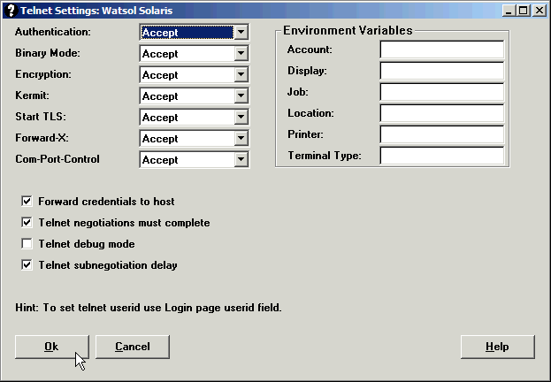Viewport: 551px width, 382px height.
Task: Uncheck Forward credentials to host
Action: (27, 202)
